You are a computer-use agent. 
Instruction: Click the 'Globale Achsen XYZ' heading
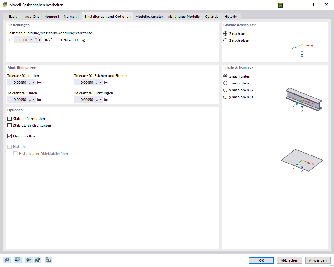pos(240,25)
